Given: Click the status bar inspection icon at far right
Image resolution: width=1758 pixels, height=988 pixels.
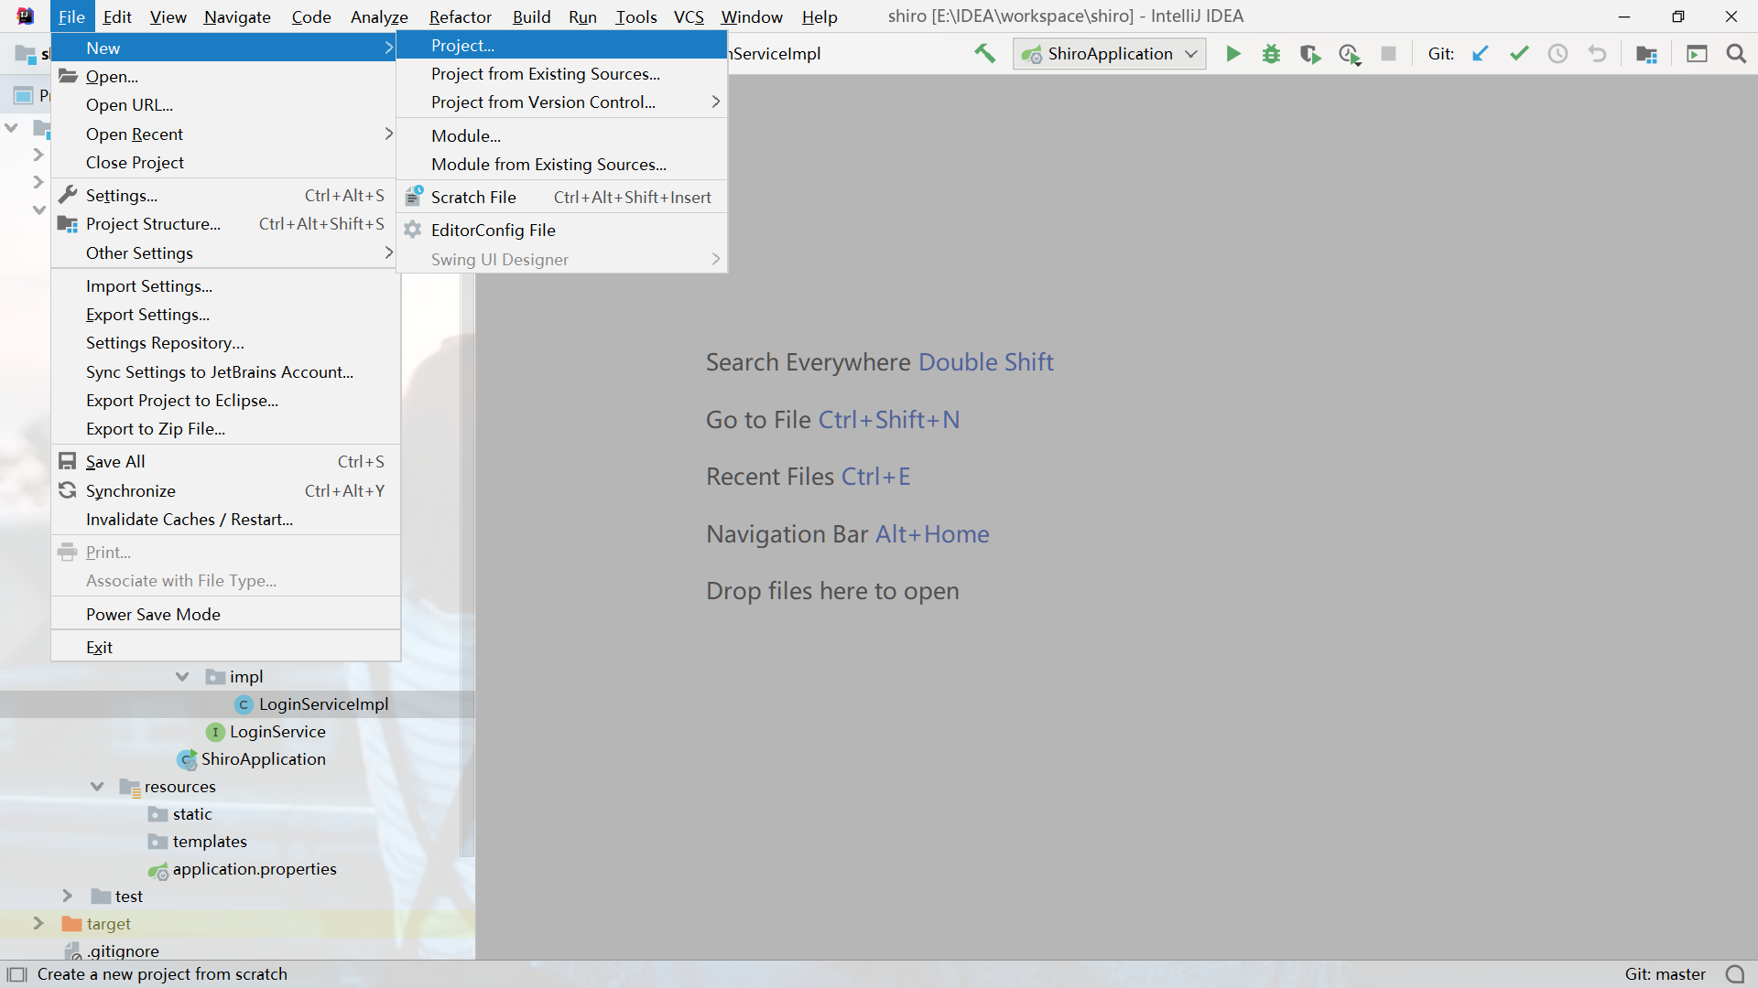Looking at the screenshot, I should (x=1735, y=974).
